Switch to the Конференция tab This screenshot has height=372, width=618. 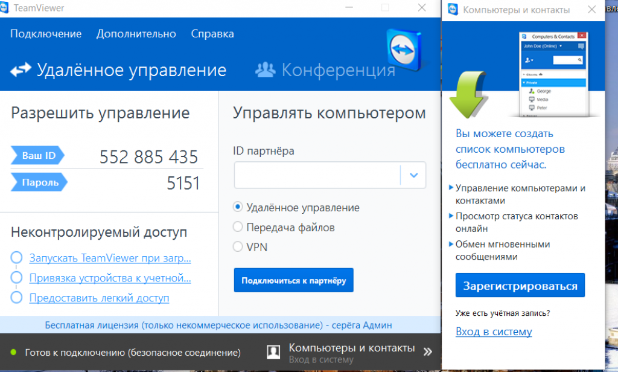[325, 70]
